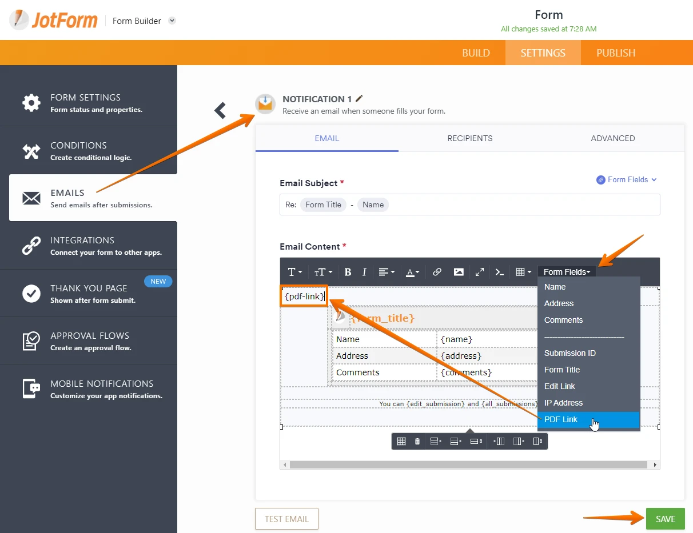Expand the editor to fullscreen
Screen dimensions: 693x533
[480, 272]
